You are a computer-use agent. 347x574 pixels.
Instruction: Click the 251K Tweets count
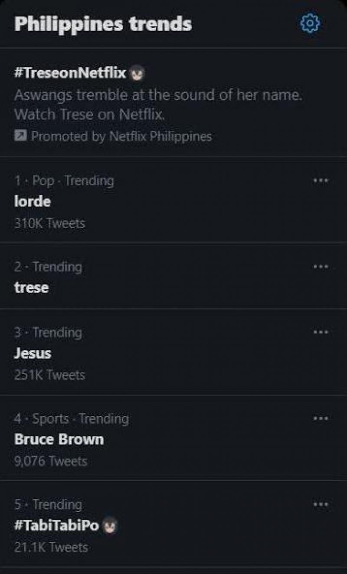pyautogui.click(x=49, y=375)
